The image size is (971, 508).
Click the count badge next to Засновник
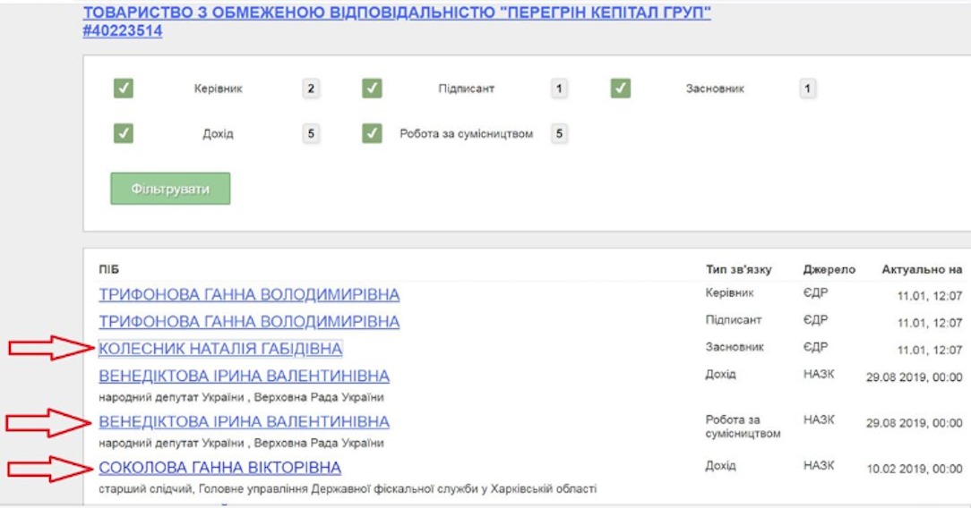(807, 89)
